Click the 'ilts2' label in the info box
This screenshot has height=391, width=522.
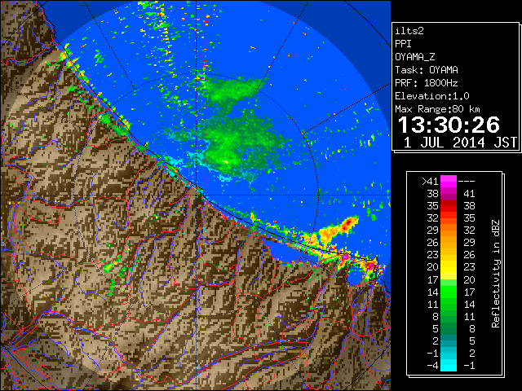[x=409, y=31]
